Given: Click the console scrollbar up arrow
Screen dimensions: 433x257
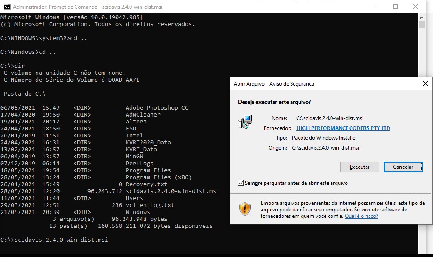Looking at the screenshot, I should [421, 18].
